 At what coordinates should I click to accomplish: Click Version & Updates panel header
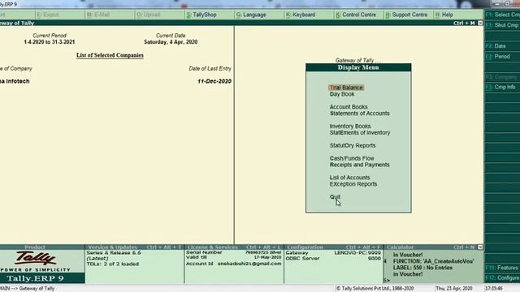pos(134,247)
